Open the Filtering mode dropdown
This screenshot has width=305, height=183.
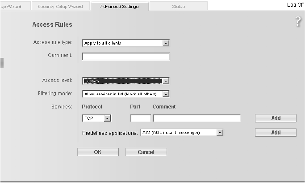pos(126,94)
